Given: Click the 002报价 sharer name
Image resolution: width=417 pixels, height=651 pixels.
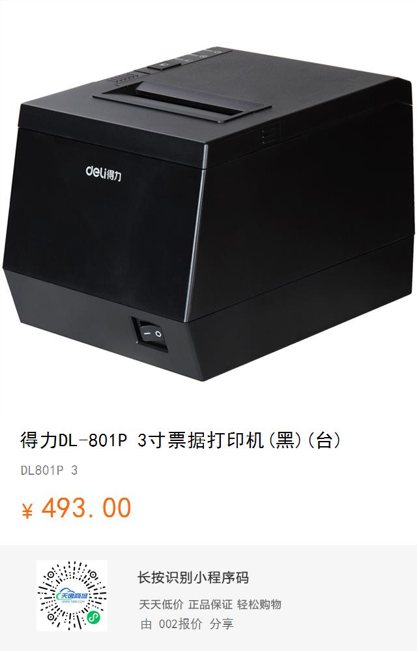Looking at the screenshot, I should coord(180,624).
